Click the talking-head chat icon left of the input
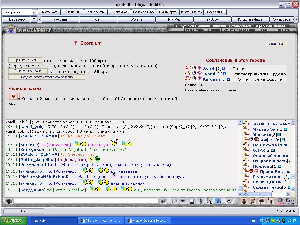The height and width of the screenshot is (225, 300). (x=8, y=201)
